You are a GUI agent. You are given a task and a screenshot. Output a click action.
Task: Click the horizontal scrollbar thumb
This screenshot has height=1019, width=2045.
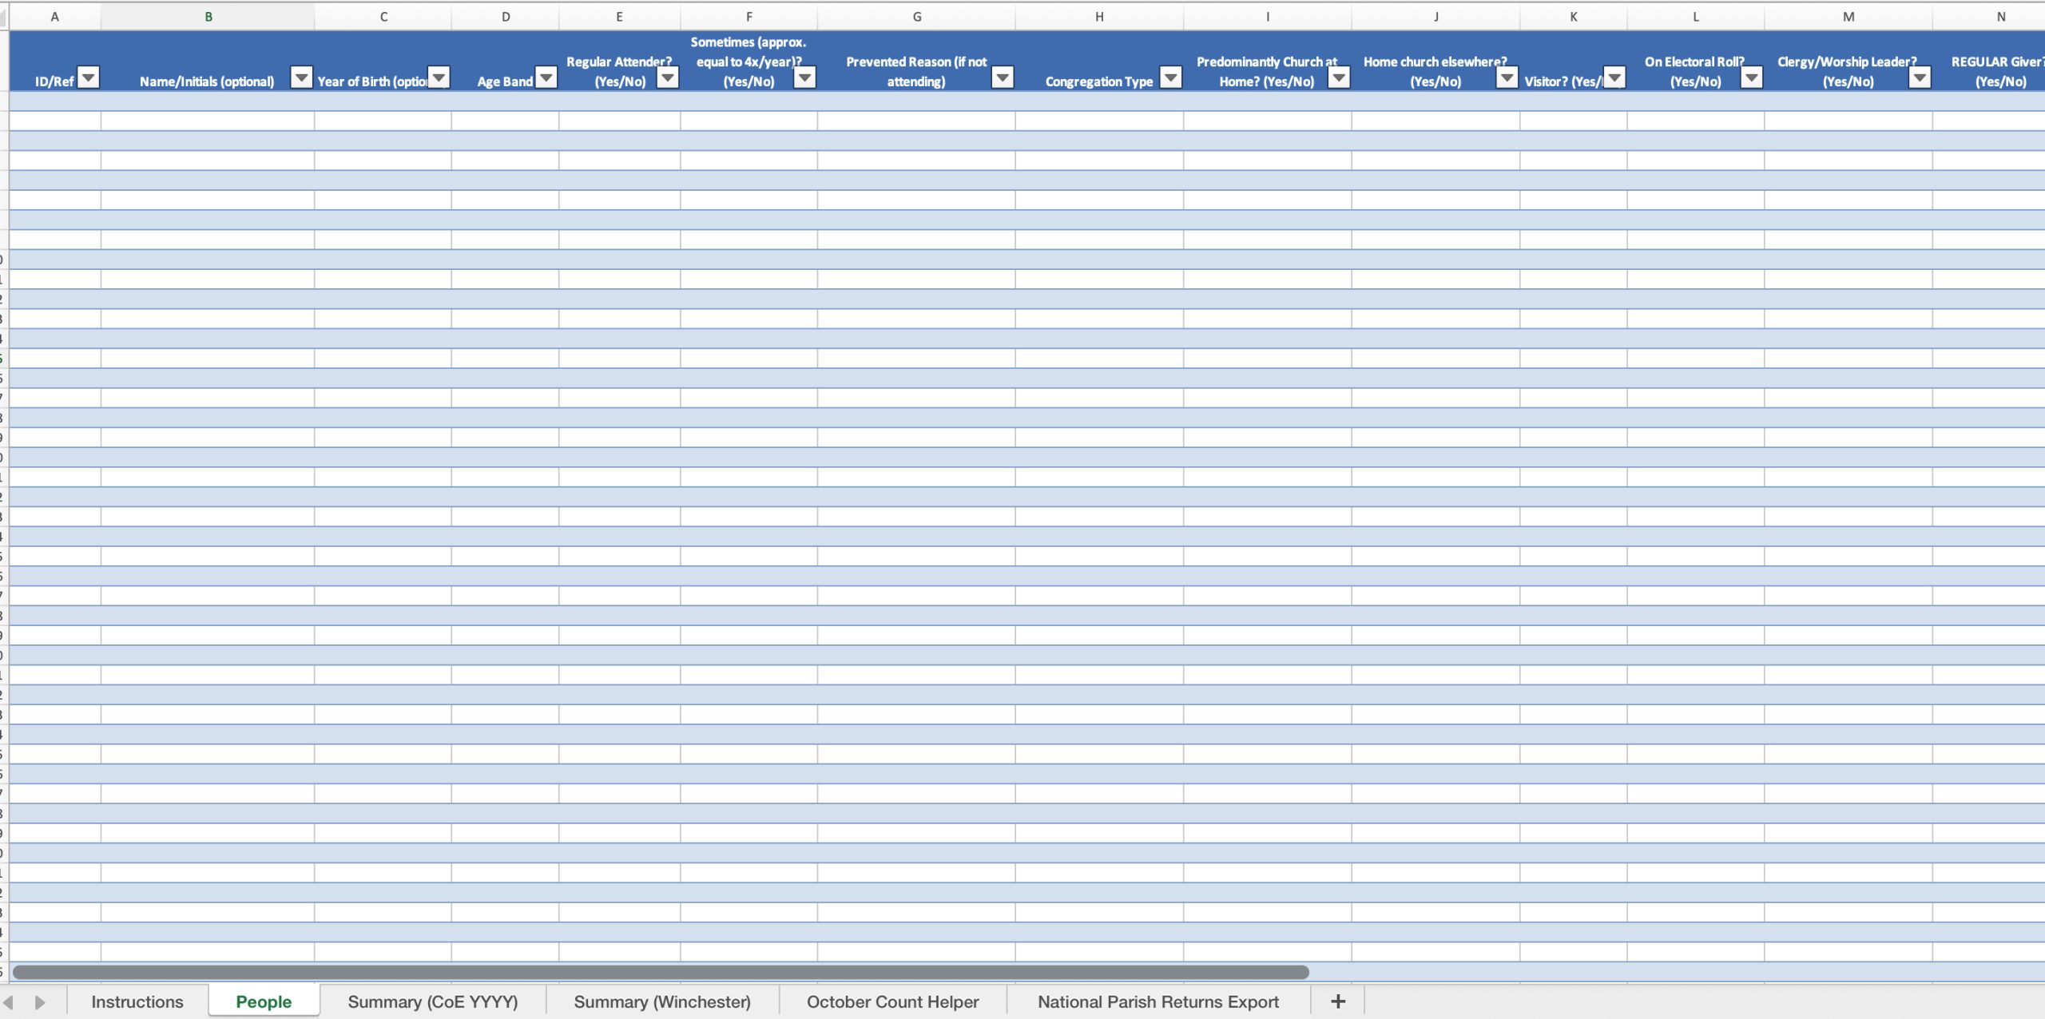660,972
